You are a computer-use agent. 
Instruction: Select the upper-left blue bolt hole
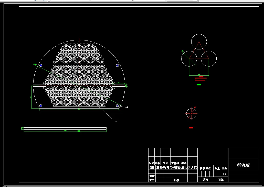click(41, 65)
